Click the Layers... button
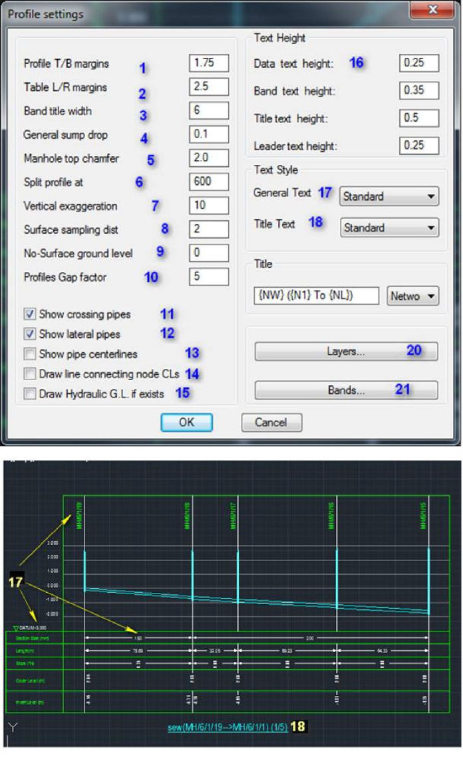This screenshot has height=759, width=463. (x=346, y=351)
